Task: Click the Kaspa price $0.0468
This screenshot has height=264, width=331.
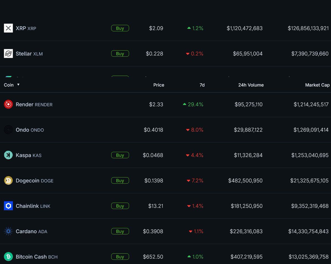Action: pos(153,155)
